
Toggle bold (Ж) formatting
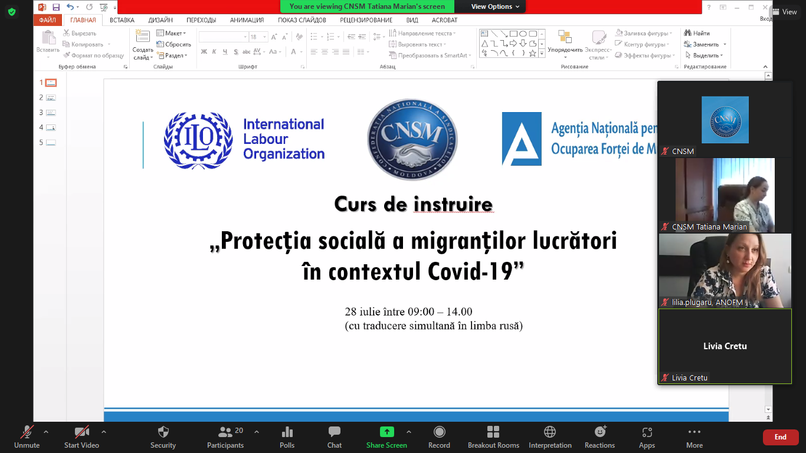pos(204,52)
